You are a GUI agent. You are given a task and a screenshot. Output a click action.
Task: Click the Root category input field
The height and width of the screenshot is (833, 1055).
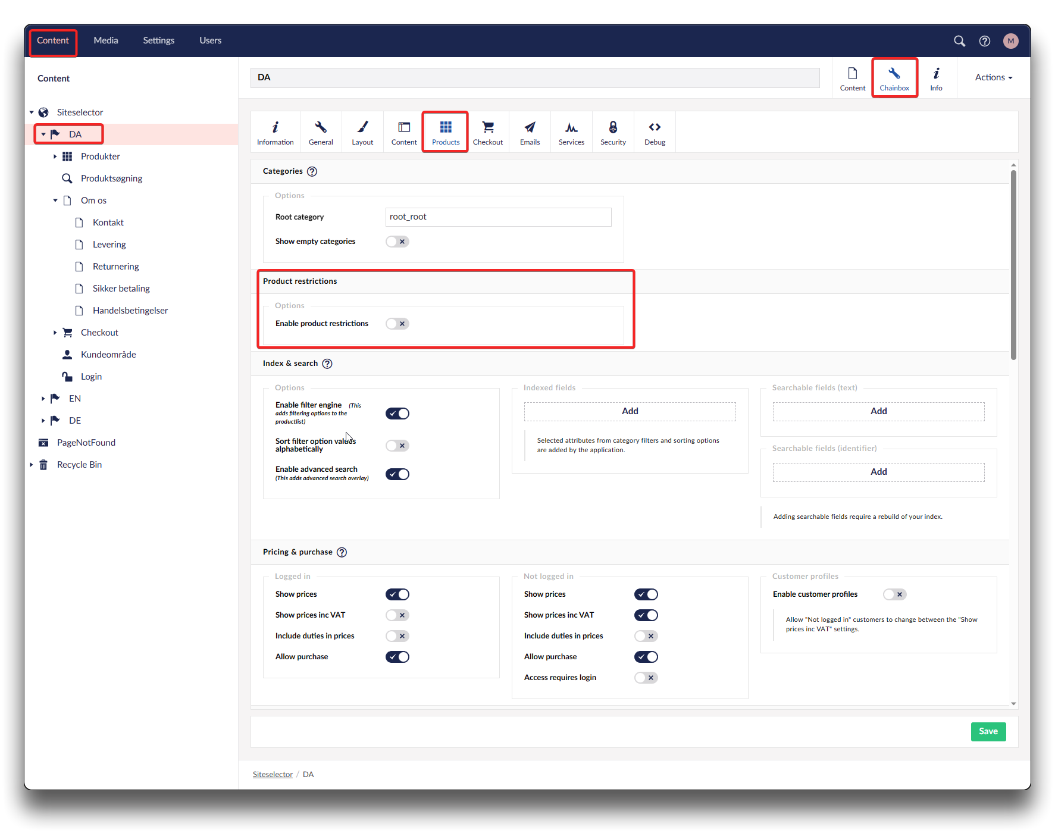pyautogui.click(x=498, y=217)
